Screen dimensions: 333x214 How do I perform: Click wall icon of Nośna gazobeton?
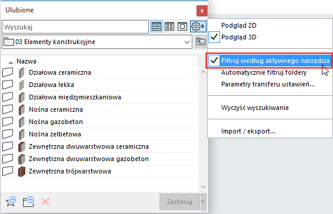click(x=21, y=122)
